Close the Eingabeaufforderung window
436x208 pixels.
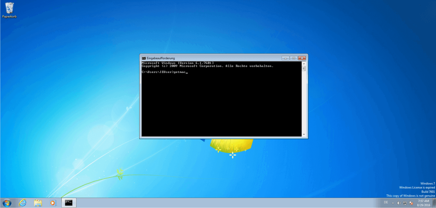tap(301, 58)
